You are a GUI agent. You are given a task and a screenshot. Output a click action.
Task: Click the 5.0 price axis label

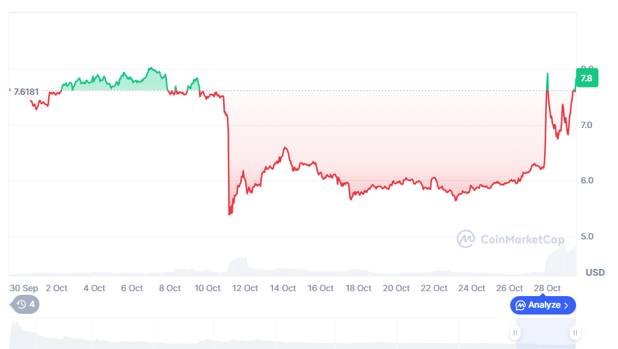(586, 236)
